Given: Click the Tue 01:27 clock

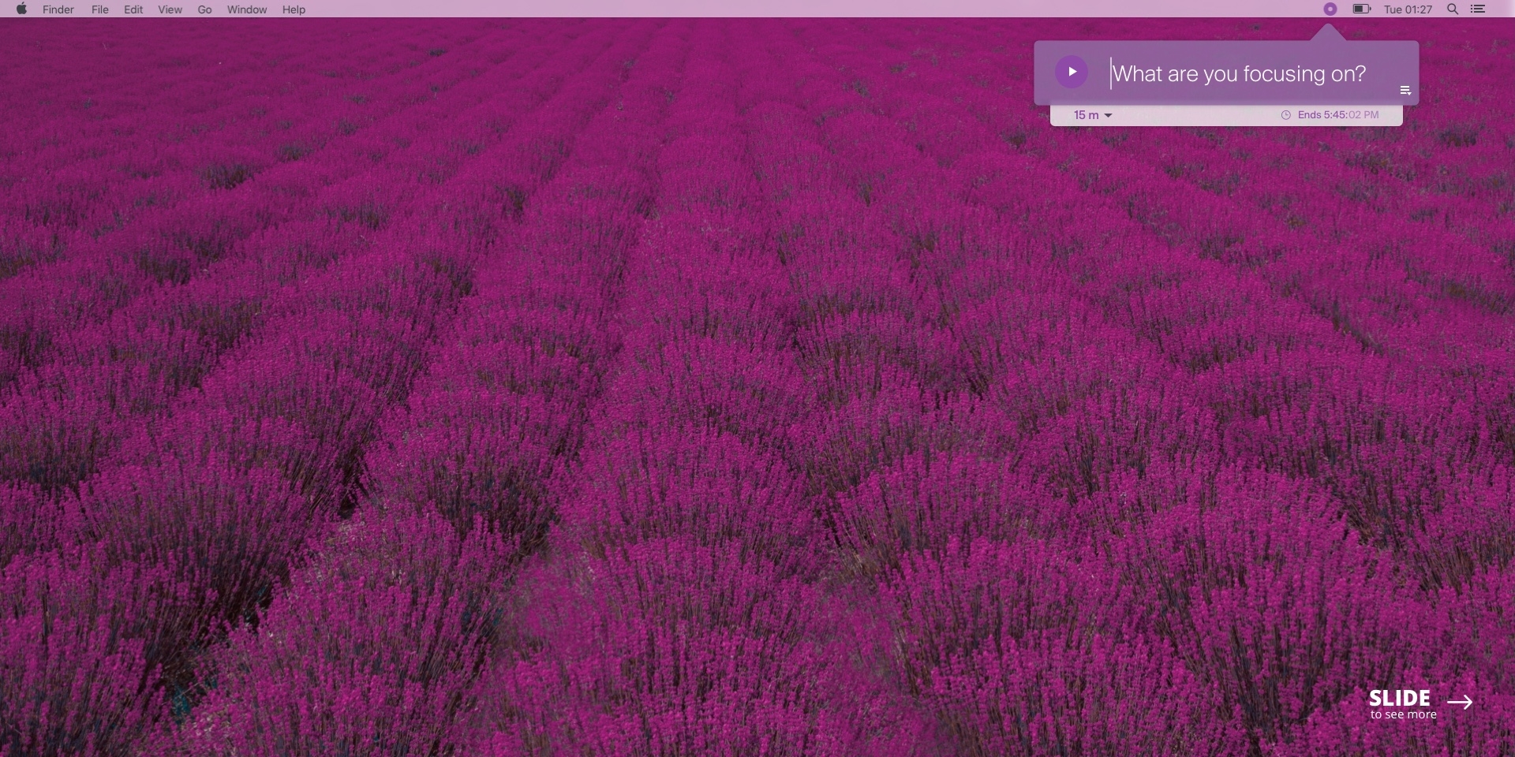Looking at the screenshot, I should click(x=1408, y=9).
